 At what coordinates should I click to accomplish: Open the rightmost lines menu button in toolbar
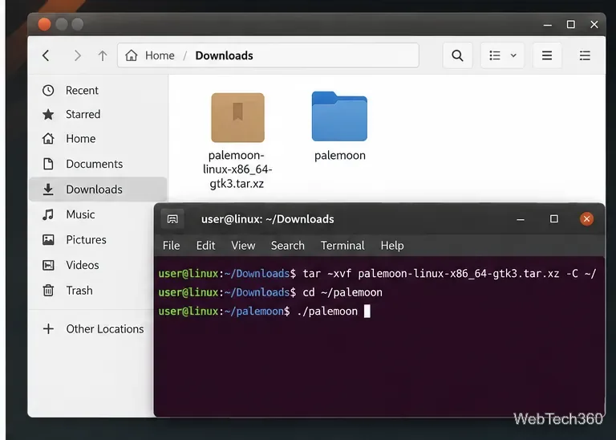(585, 55)
